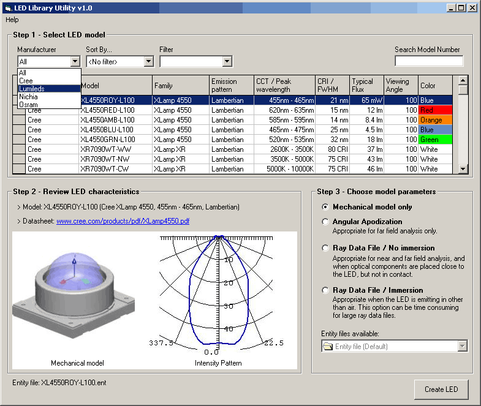
Task: Click the Model column header
Action: pos(116,86)
